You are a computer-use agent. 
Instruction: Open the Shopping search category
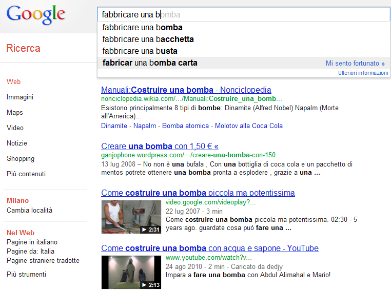tap(21, 159)
